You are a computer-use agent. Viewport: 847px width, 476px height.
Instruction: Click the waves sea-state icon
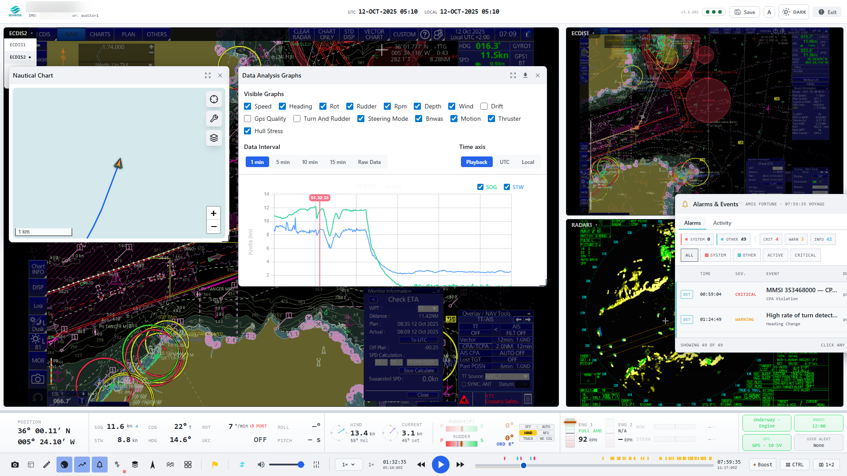tap(170, 465)
